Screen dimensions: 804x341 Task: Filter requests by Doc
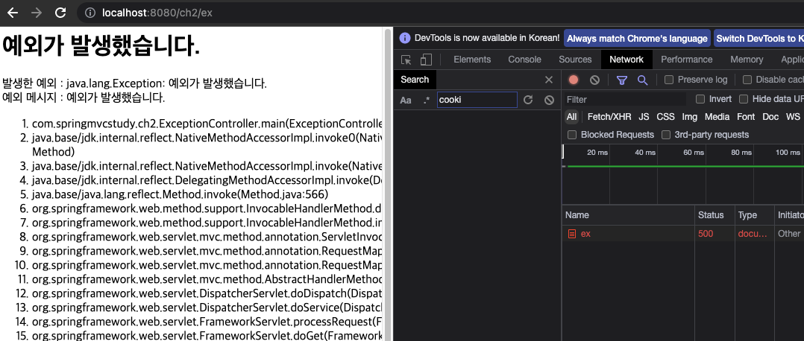(x=770, y=117)
